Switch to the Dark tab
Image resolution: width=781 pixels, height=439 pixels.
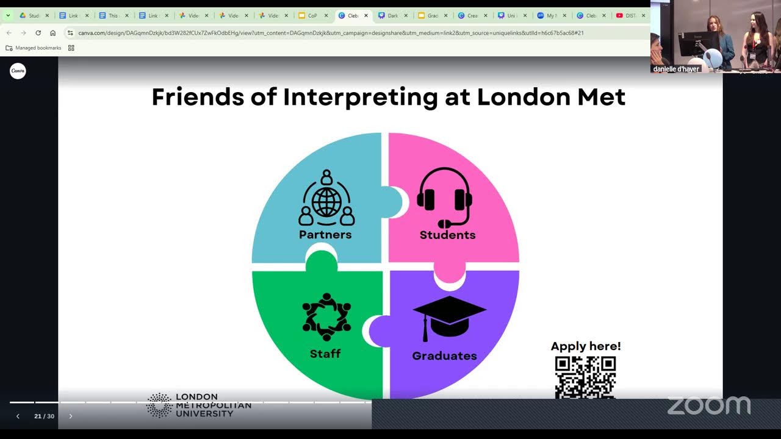point(392,16)
